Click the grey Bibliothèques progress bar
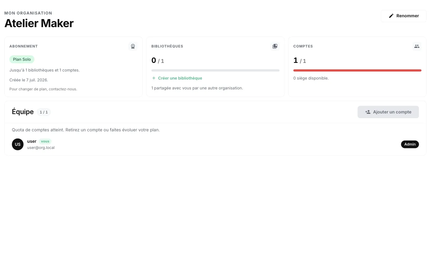 [x=216, y=71]
